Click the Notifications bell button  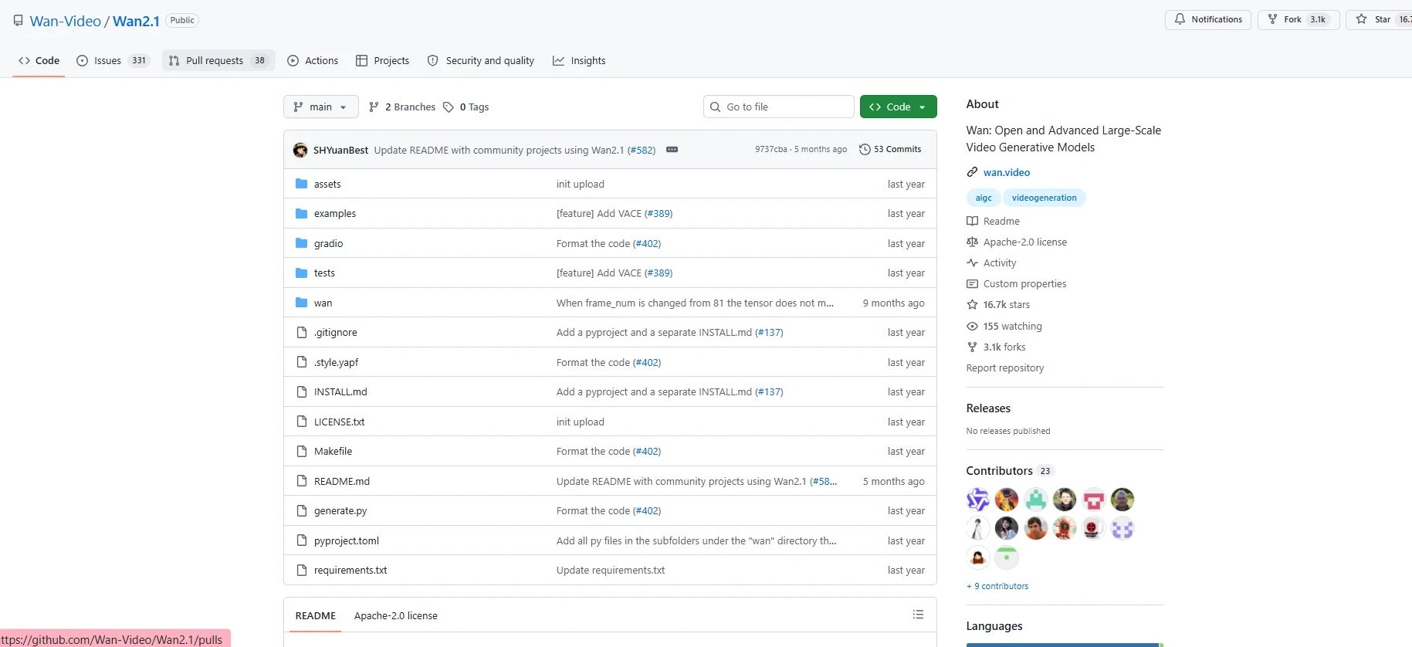(1207, 19)
